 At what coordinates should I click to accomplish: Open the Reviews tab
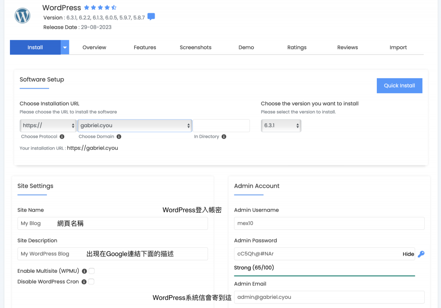tap(348, 47)
